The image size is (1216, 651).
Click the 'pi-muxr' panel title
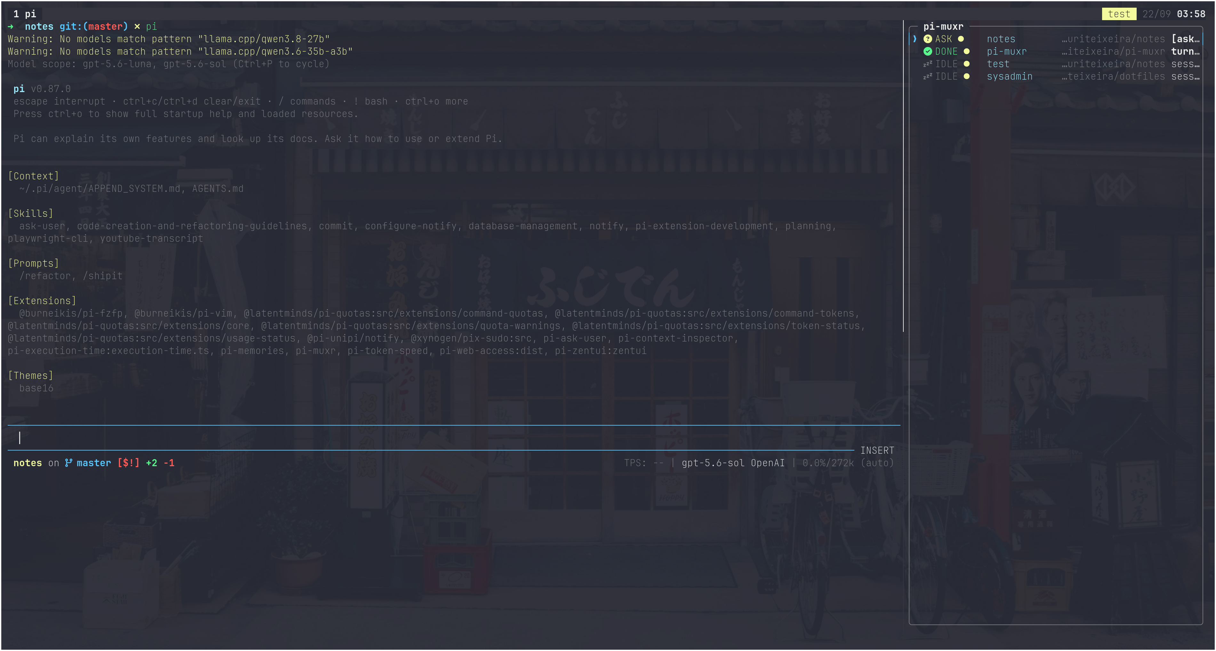943,27
